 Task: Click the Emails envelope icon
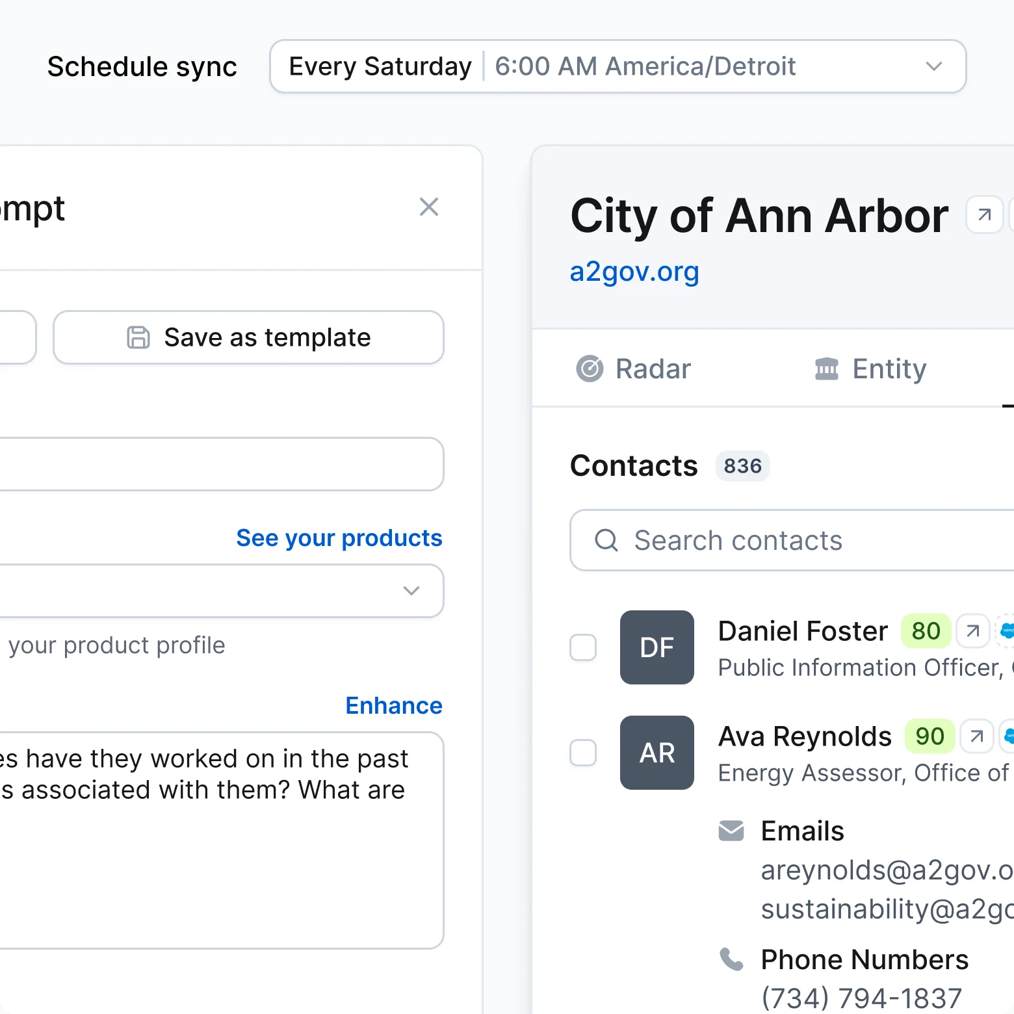click(731, 831)
